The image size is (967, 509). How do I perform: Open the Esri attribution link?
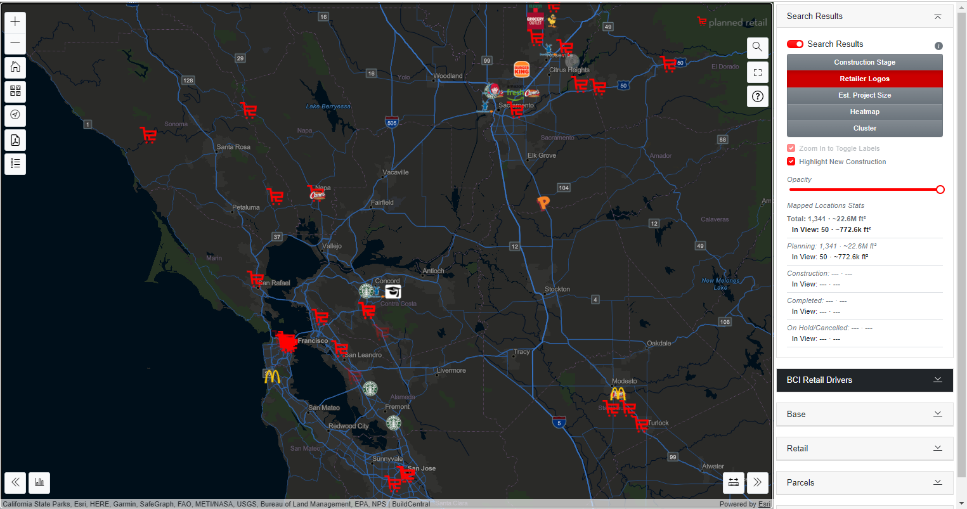[765, 505]
